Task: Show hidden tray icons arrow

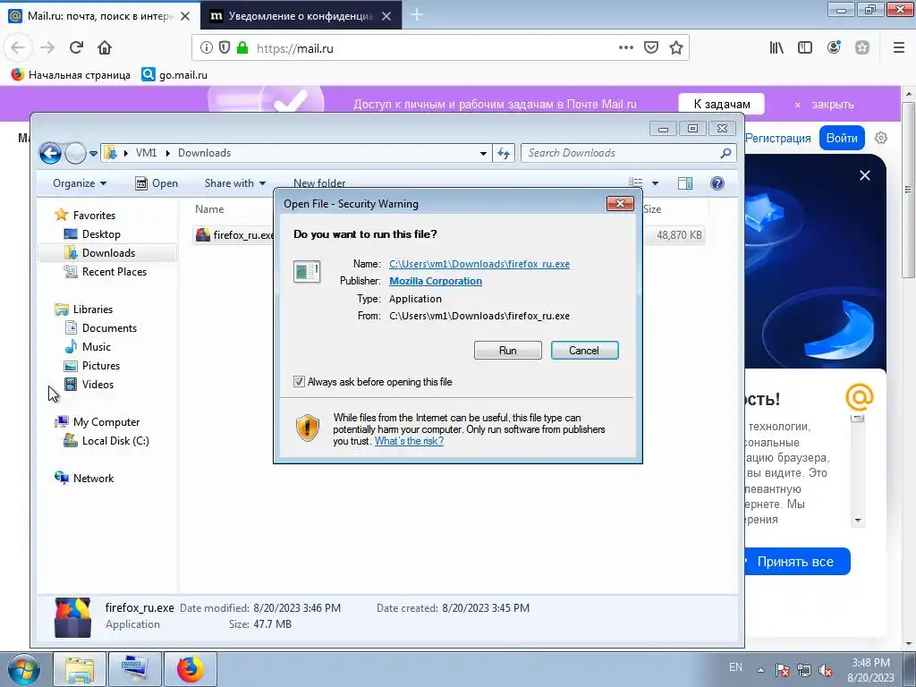Action: pyautogui.click(x=760, y=670)
